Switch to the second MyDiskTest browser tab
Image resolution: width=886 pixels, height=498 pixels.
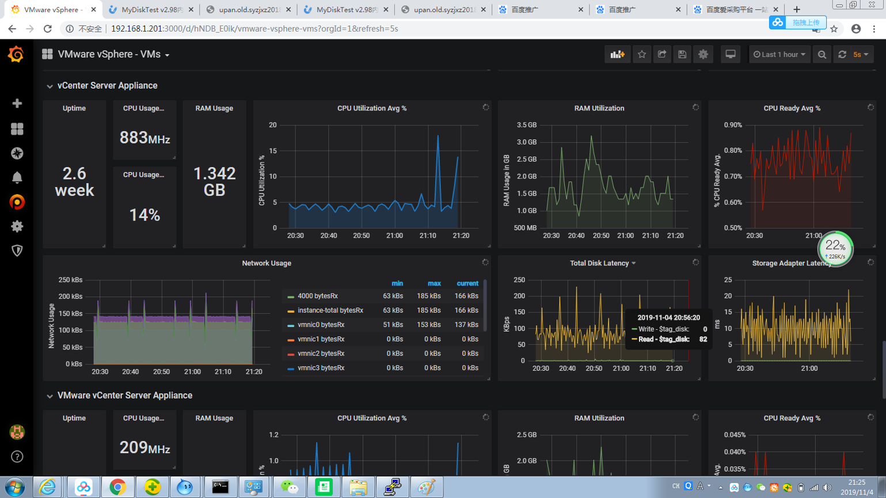tap(347, 9)
